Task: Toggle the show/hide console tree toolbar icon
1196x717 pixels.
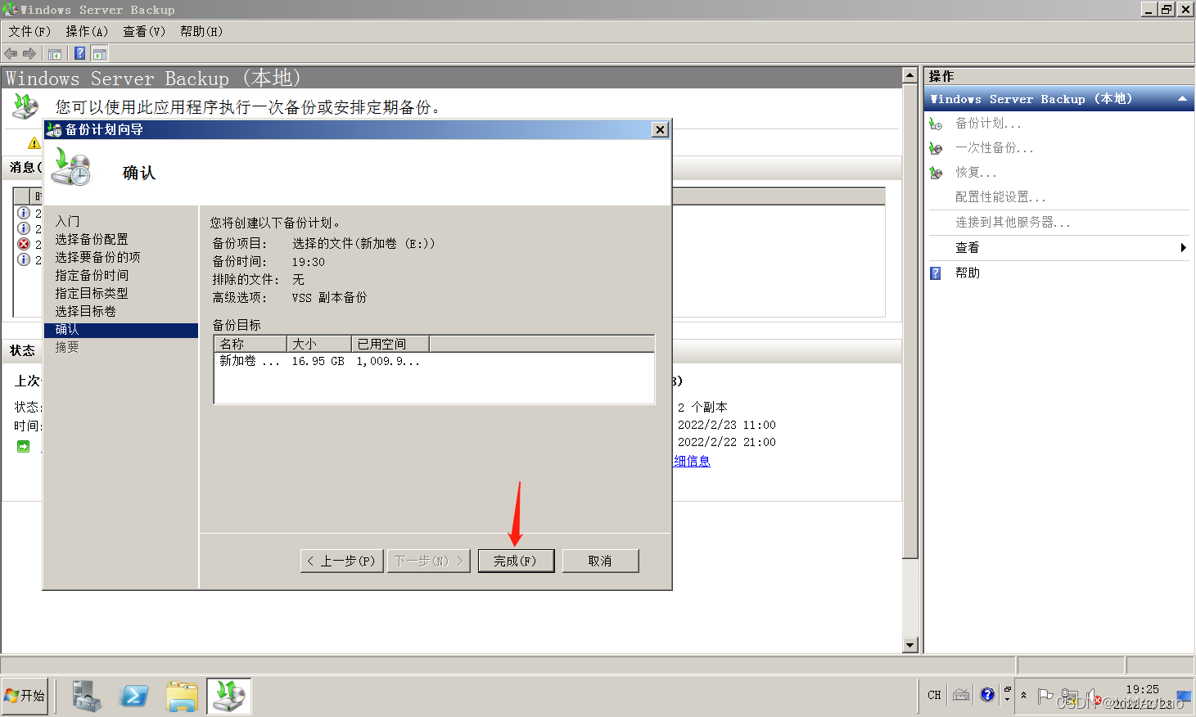Action: (55, 54)
